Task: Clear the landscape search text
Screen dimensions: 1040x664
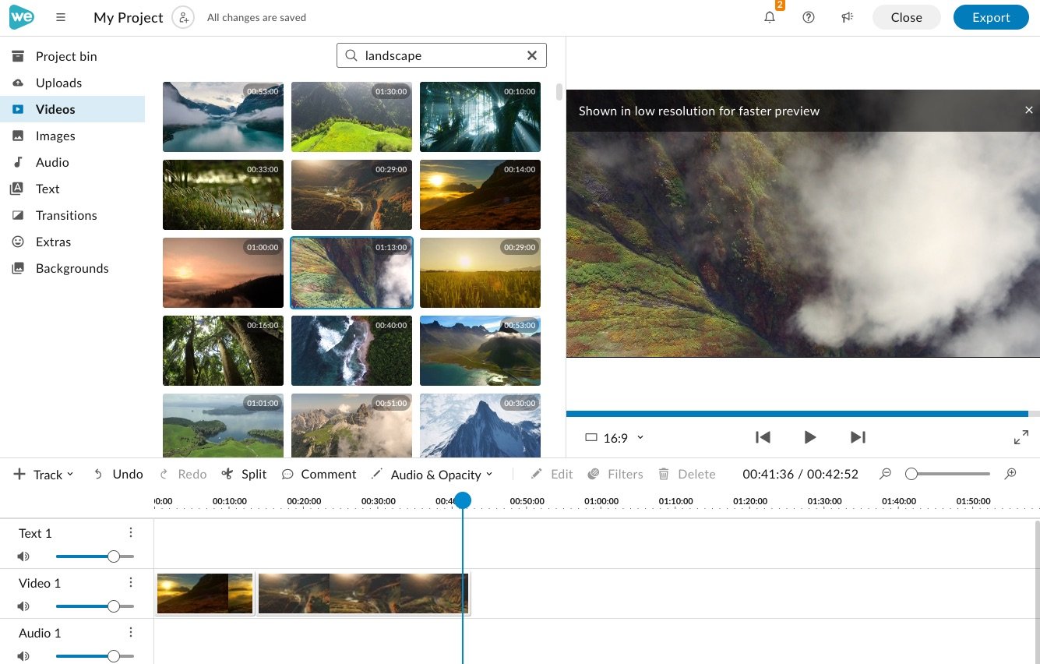Action: pos(532,55)
